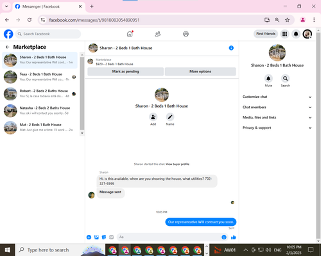321x256 pixels.
Task: Open the Home feed icon
Action: point(130,34)
